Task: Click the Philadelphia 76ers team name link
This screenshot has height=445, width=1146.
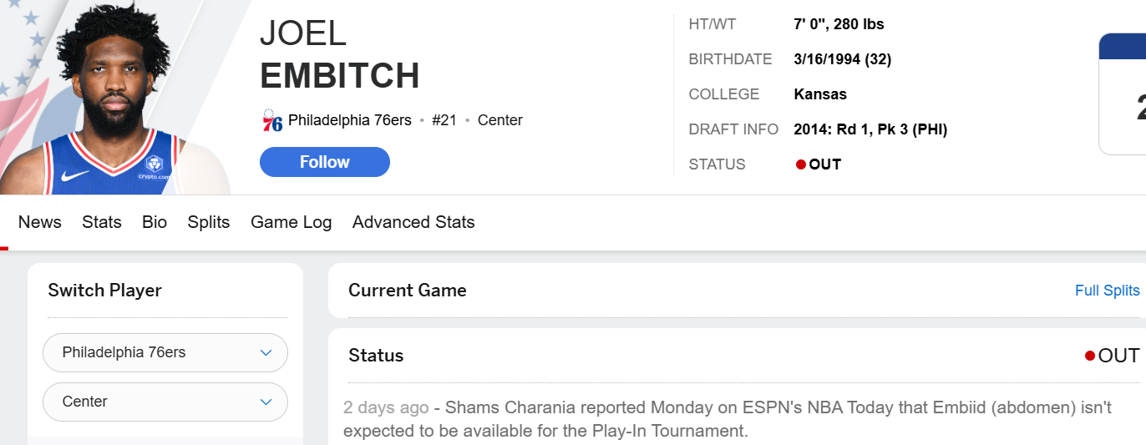Action: pyautogui.click(x=349, y=120)
